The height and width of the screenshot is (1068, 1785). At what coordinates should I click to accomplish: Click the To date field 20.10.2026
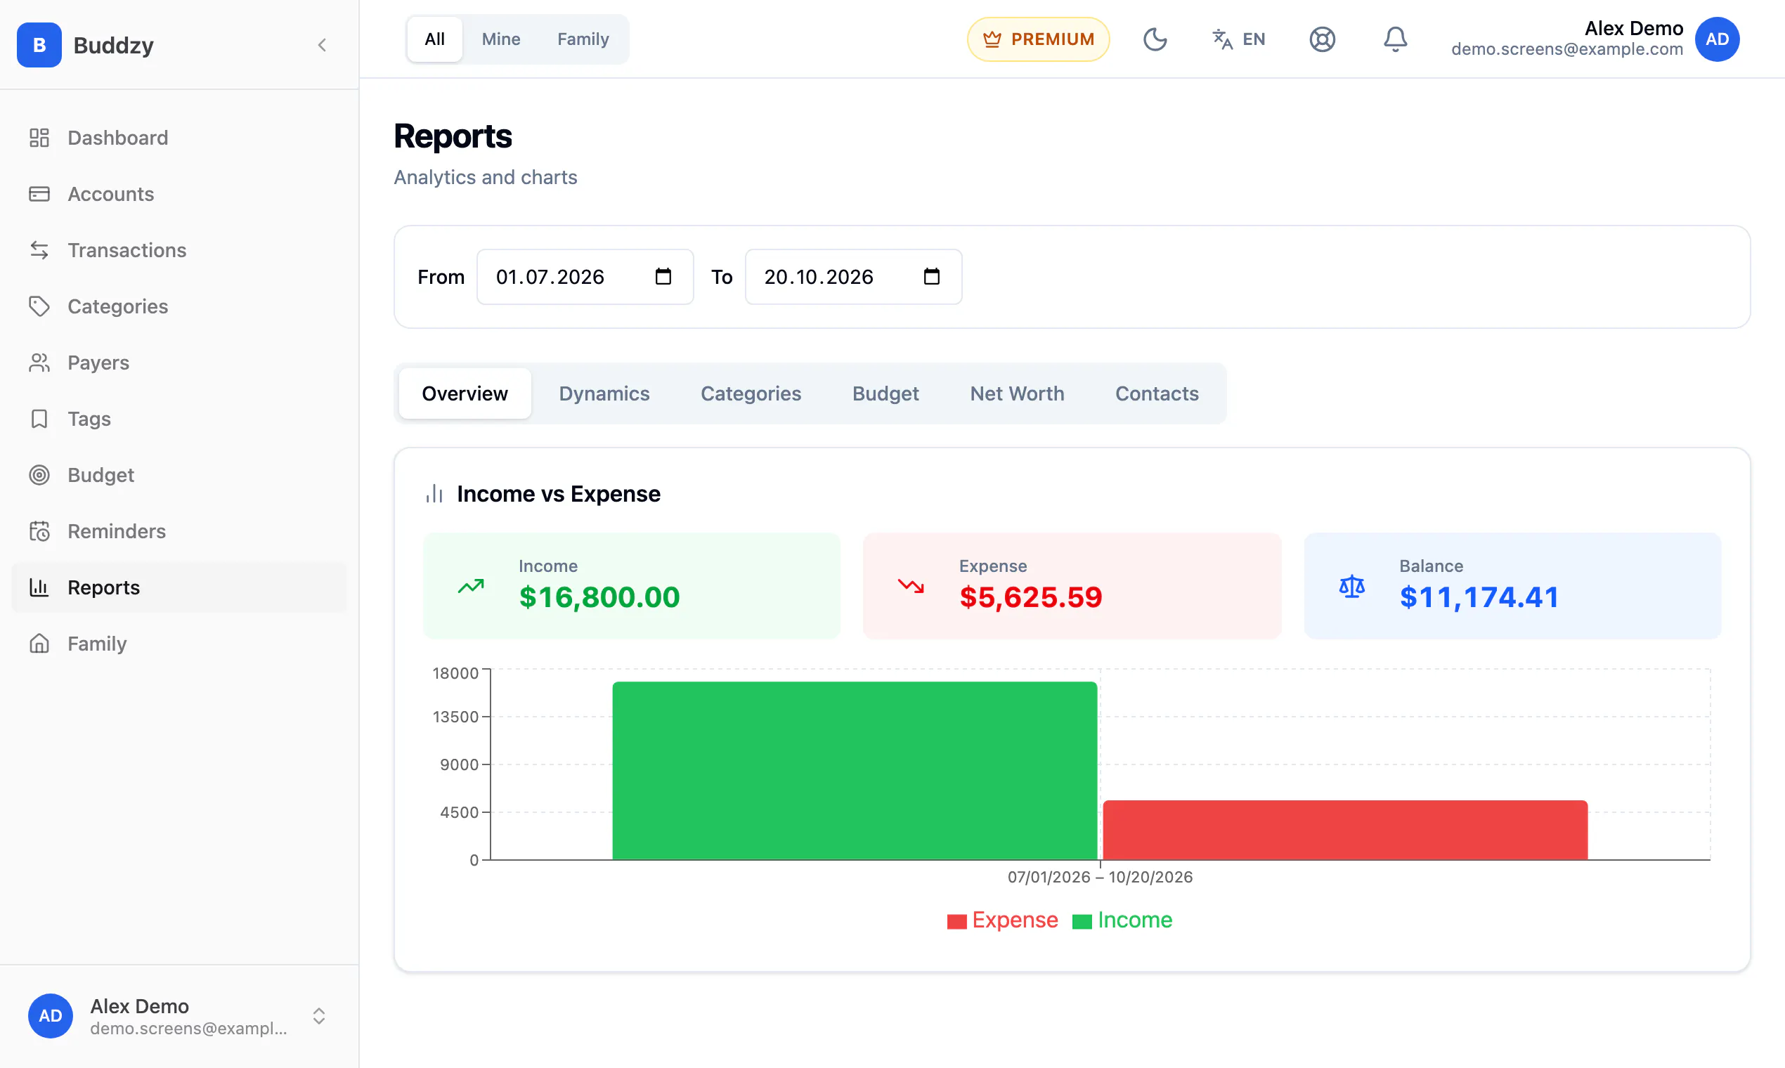(x=853, y=276)
